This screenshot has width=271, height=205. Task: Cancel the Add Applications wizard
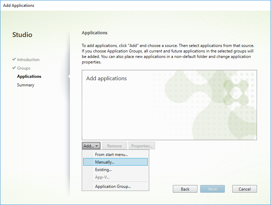pyautogui.click(x=245, y=189)
